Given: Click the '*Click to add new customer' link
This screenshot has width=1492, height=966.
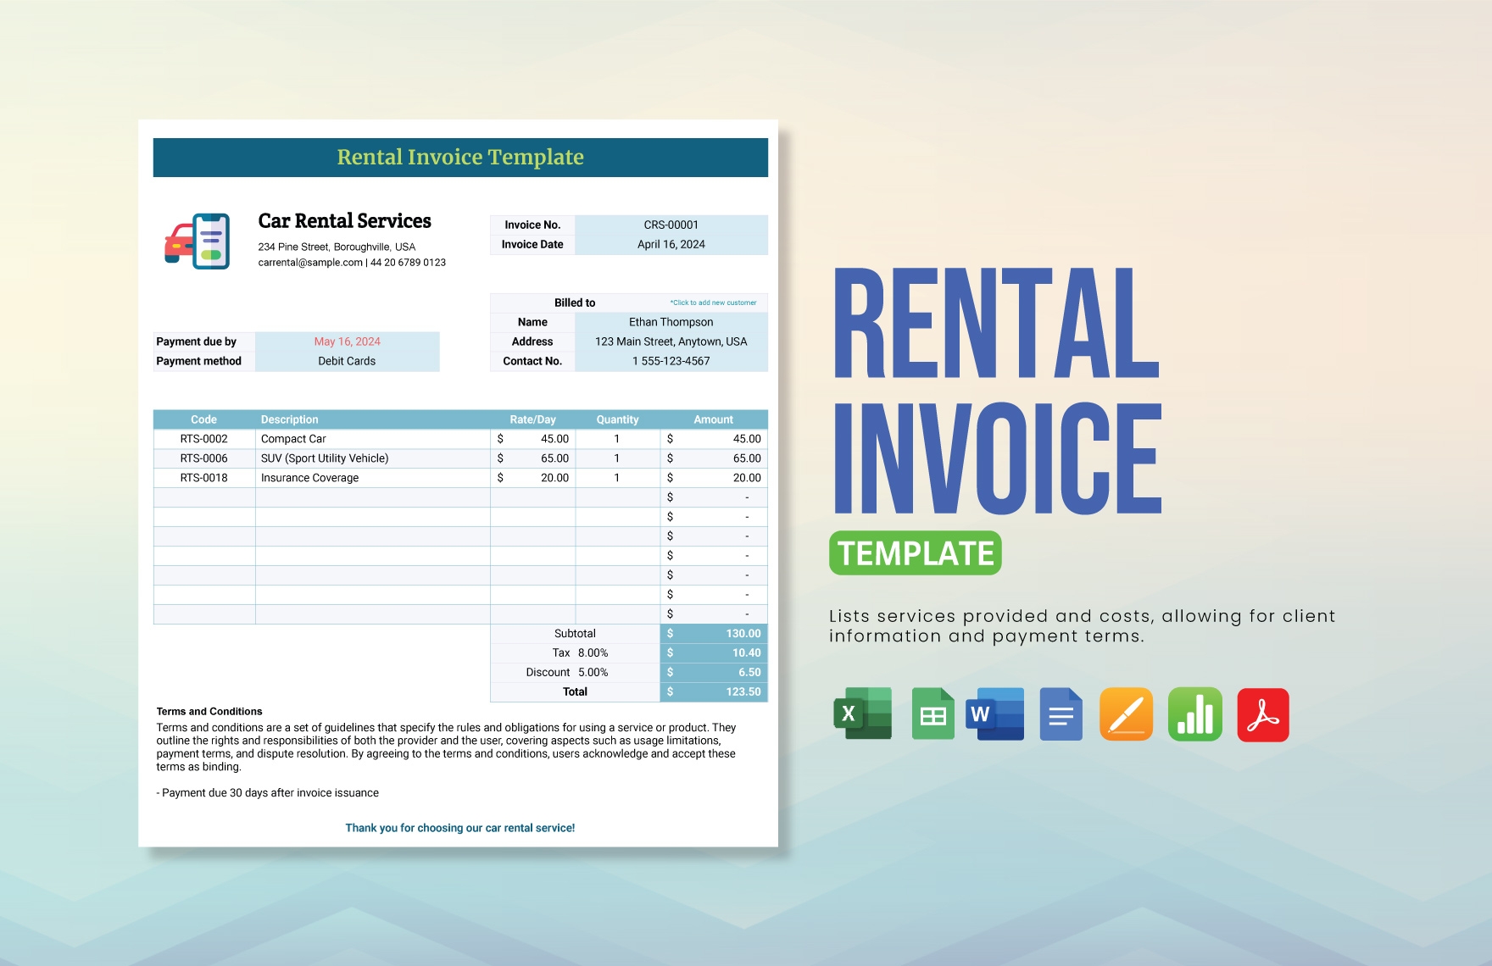Looking at the screenshot, I should pyautogui.click(x=713, y=303).
